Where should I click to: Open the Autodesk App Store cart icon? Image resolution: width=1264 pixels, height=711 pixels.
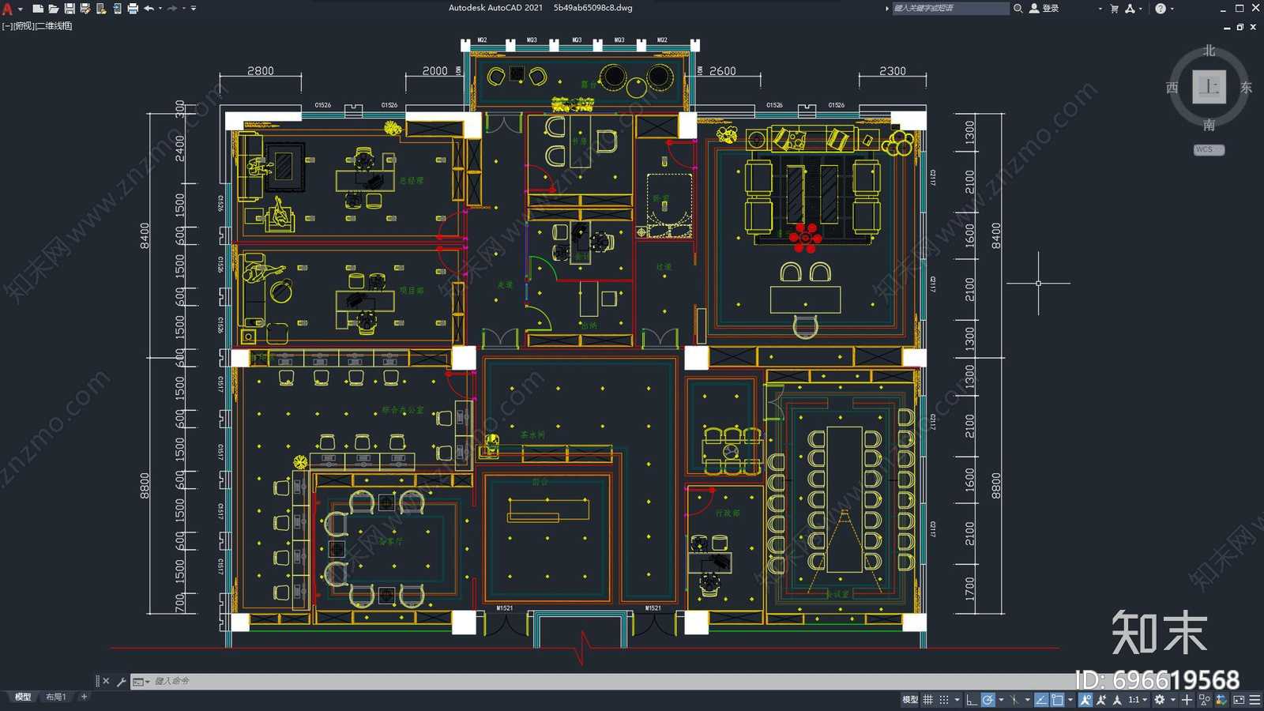[x=1114, y=9]
